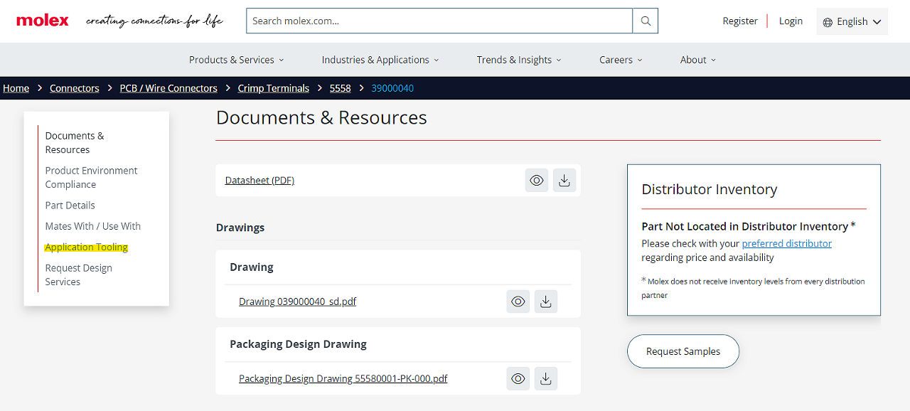Select Request Design Services in sidebar
This screenshot has width=910, height=411.
click(79, 275)
